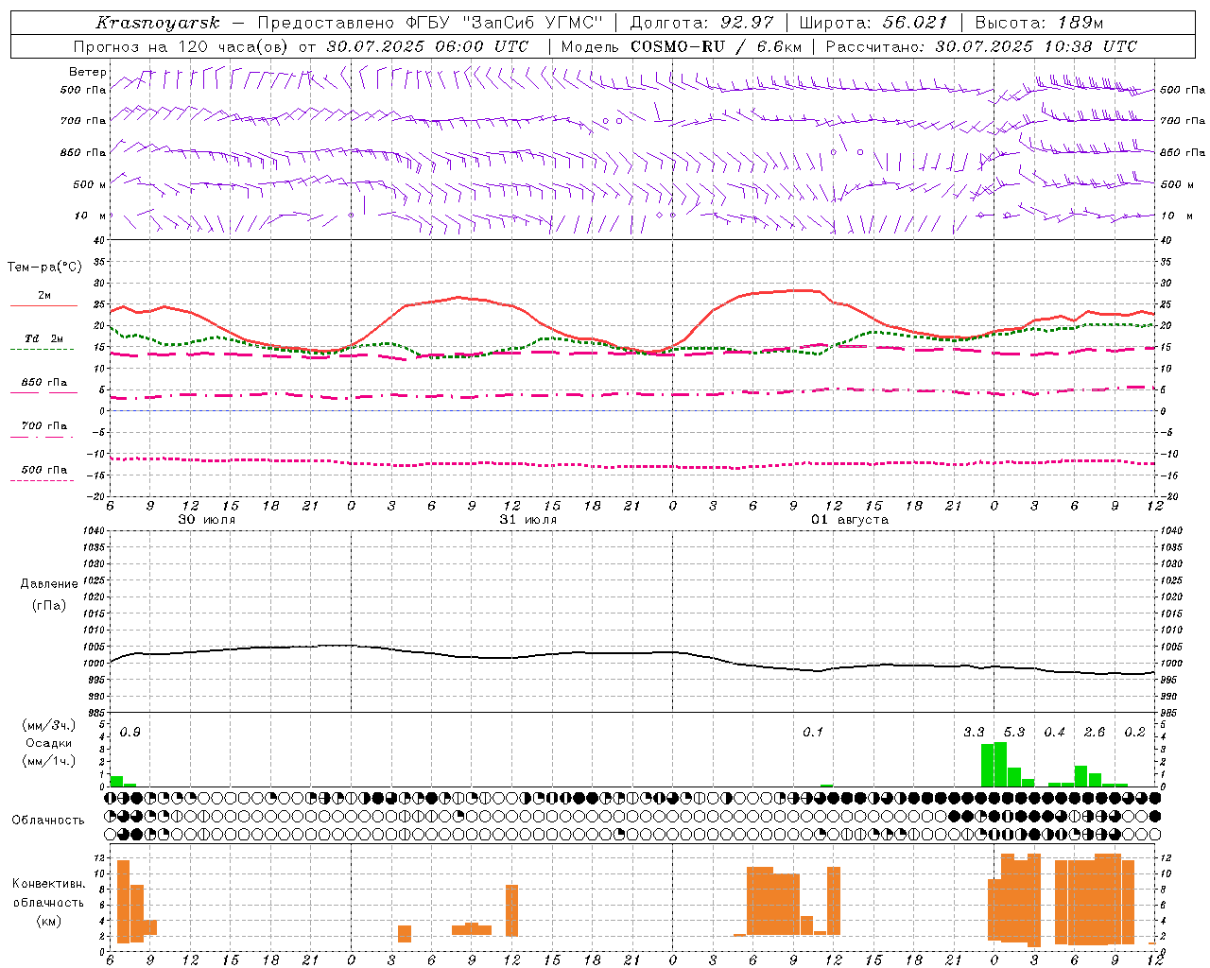
Task: Click the 'Td 2м' dew point legend entry
Action: [x=44, y=338]
